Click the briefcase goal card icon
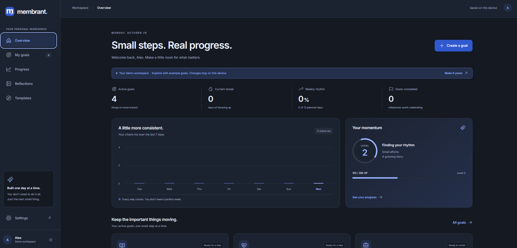 [366, 245]
